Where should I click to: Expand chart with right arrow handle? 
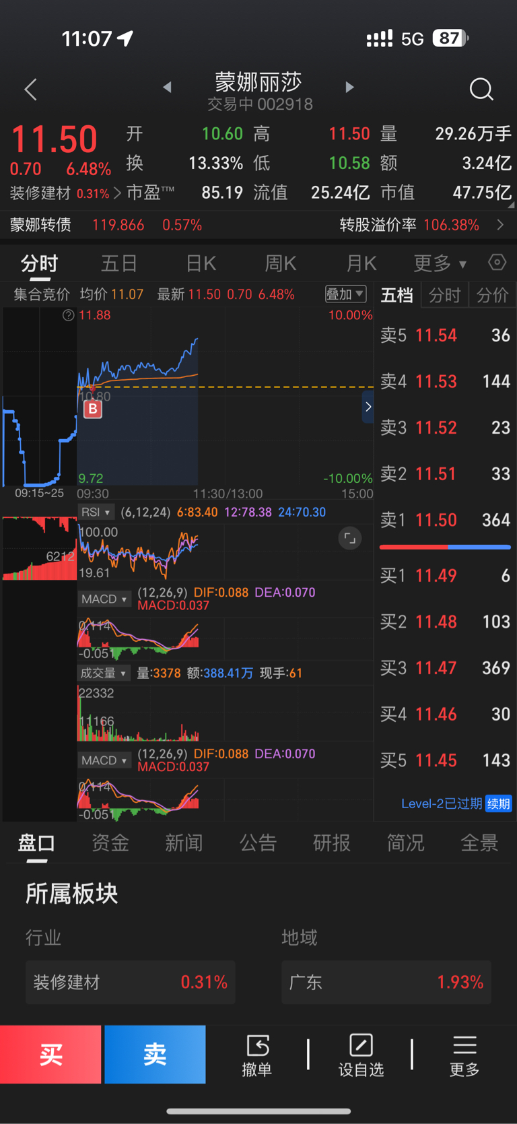pyautogui.click(x=368, y=407)
